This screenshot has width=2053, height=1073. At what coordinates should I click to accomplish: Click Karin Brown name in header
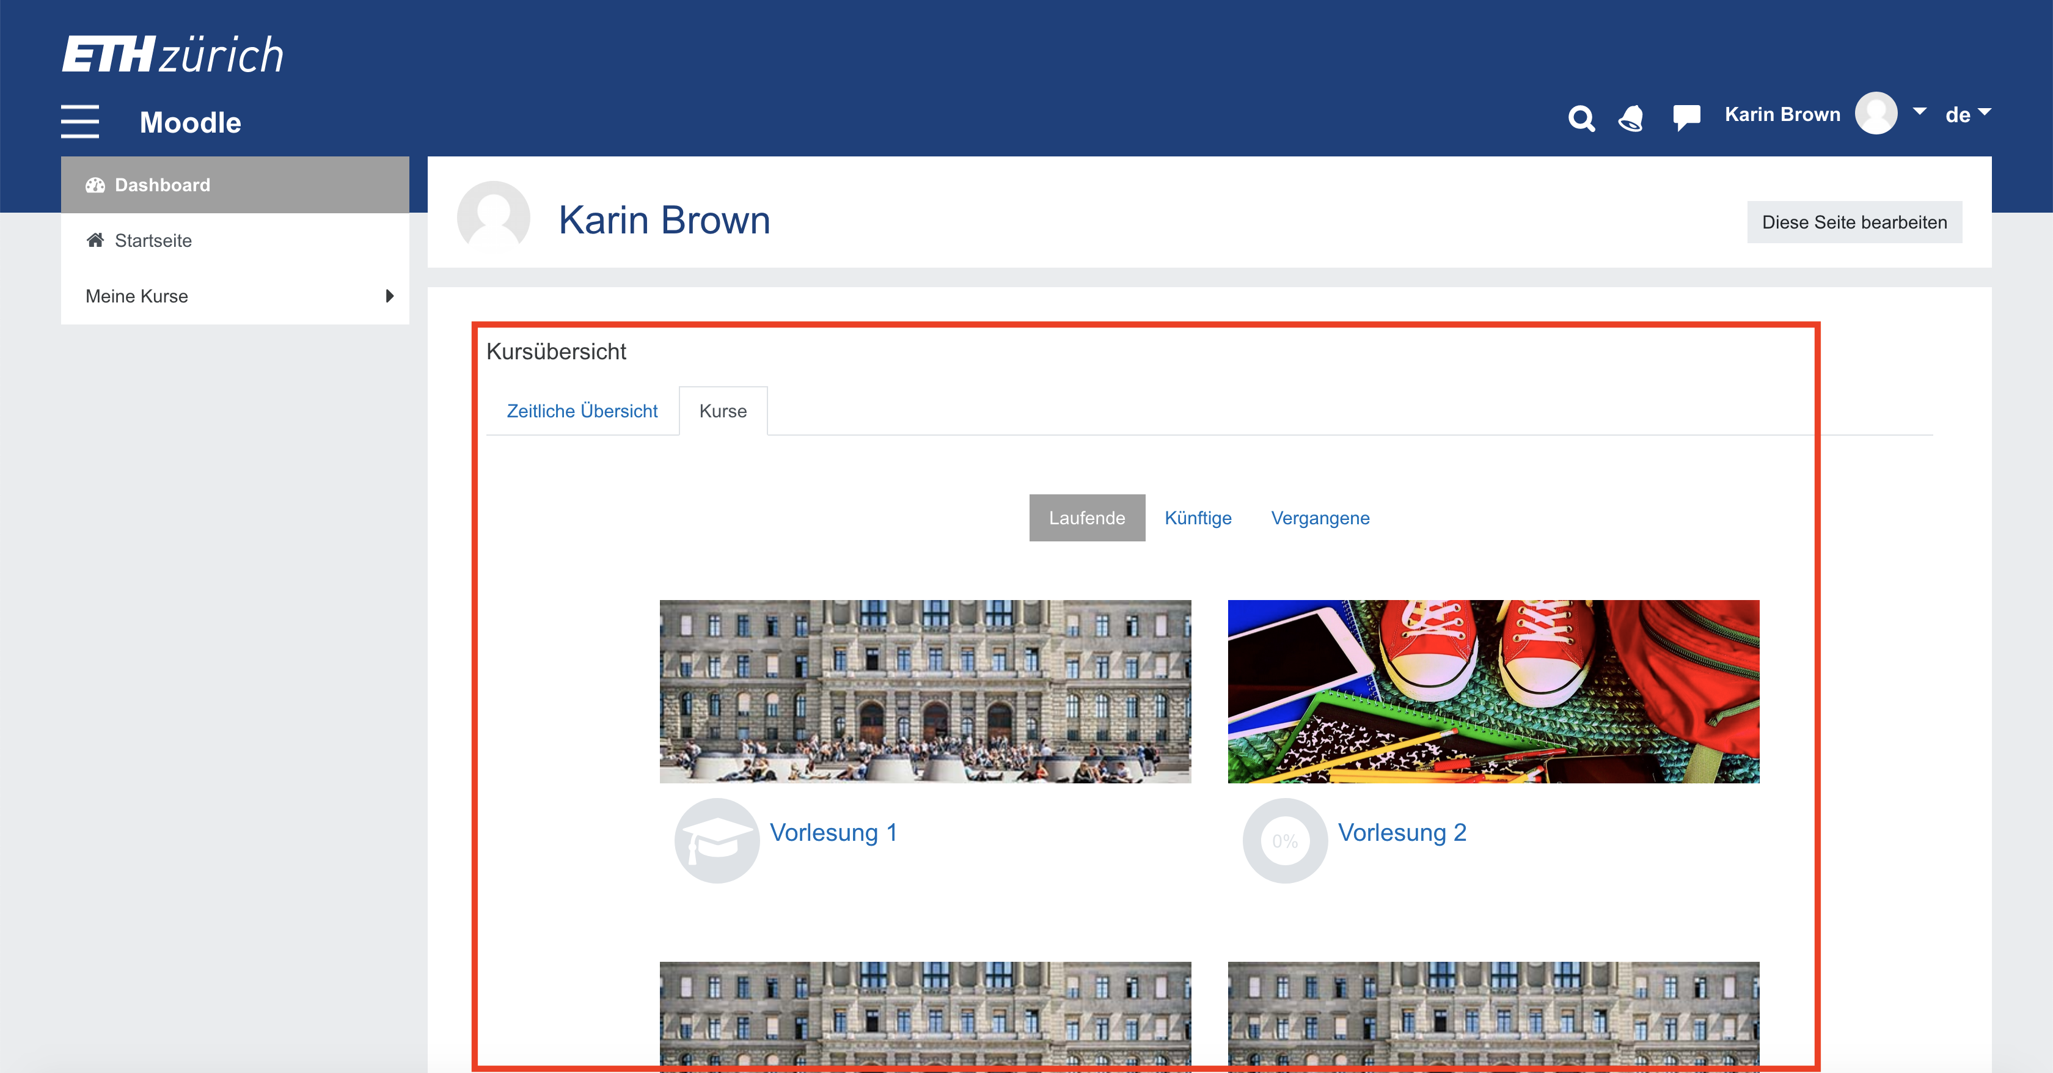1783,114
